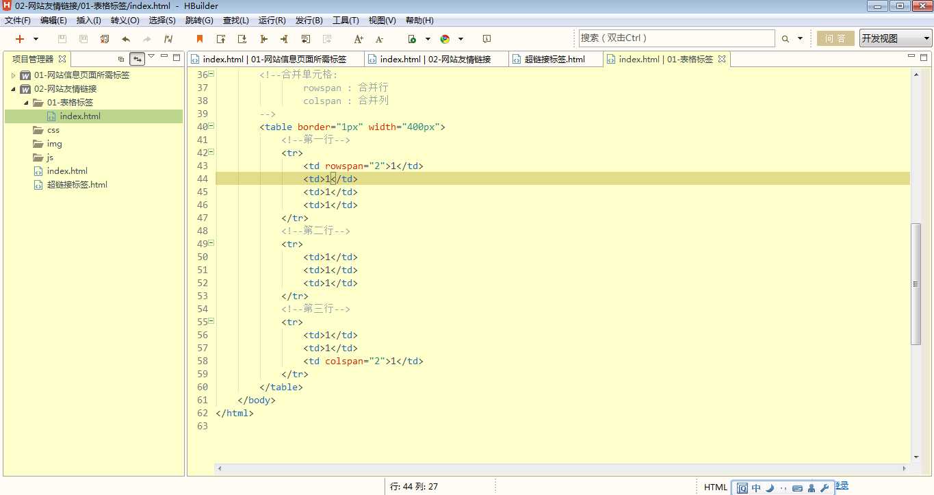Open the project manager view menu triangle
The image size is (934, 495).
pyautogui.click(x=151, y=56)
